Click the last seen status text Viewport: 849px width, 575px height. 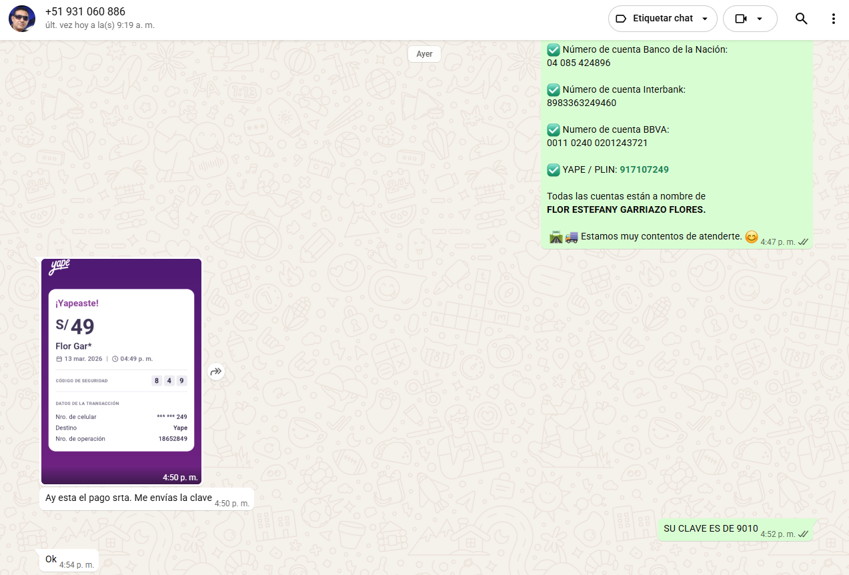click(100, 25)
